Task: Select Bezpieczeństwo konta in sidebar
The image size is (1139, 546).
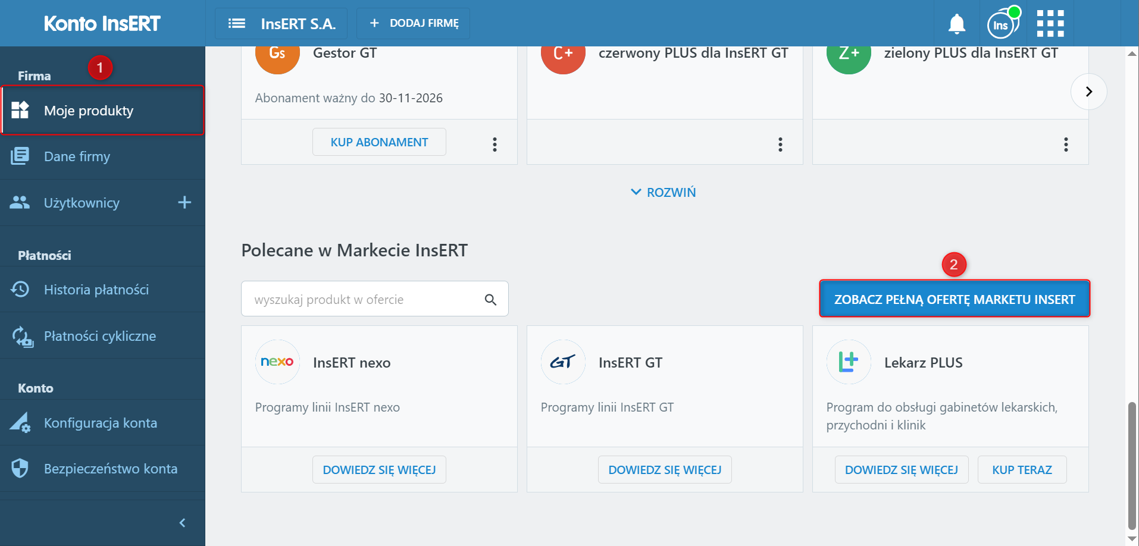Action: (110, 469)
